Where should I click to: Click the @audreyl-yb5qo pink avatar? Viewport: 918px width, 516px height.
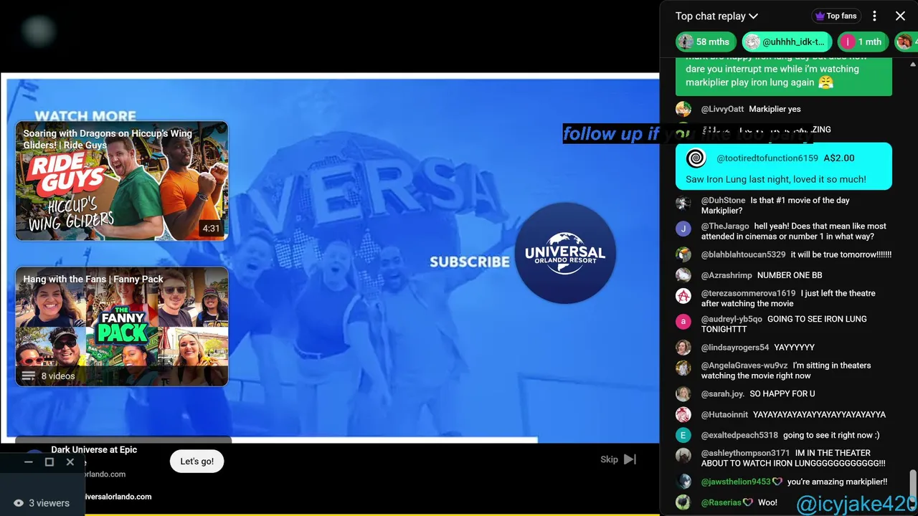[x=683, y=321]
